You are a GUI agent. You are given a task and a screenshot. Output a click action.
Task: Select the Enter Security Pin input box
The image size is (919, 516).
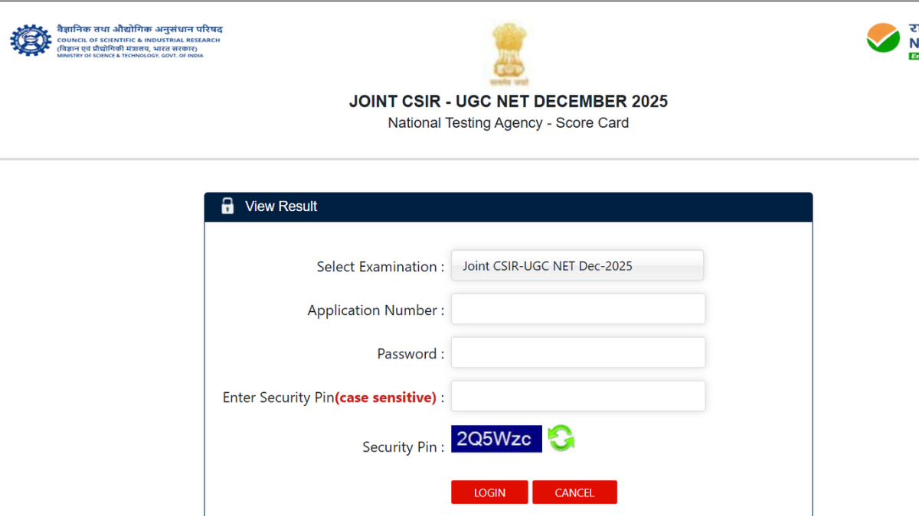[x=577, y=397]
